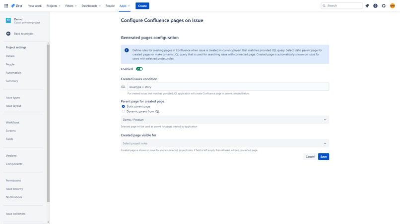The image size is (400, 224).
Task: Open Issue security settings
Action: 14,189
